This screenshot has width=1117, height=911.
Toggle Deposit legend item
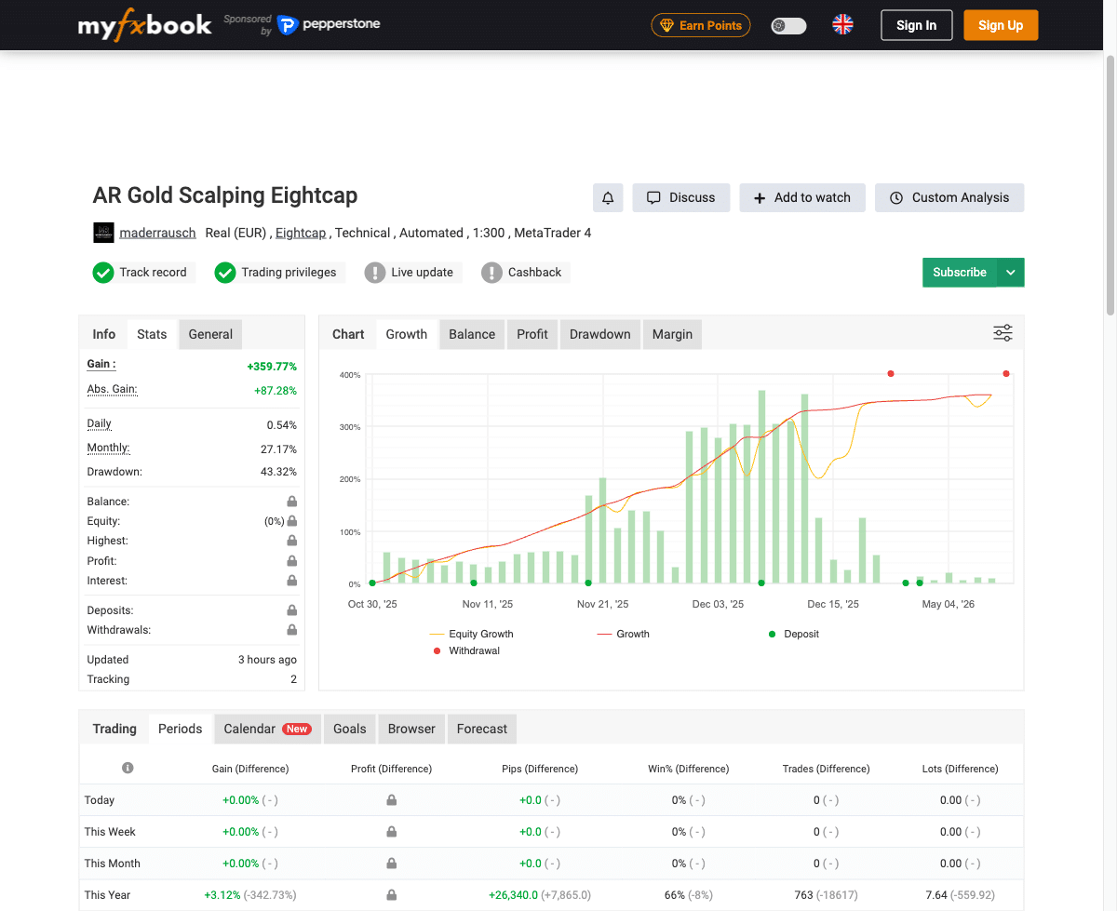(x=793, y=634)
